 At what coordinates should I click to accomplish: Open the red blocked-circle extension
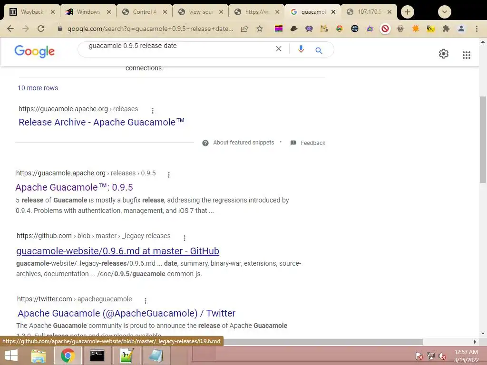[385, 29]
